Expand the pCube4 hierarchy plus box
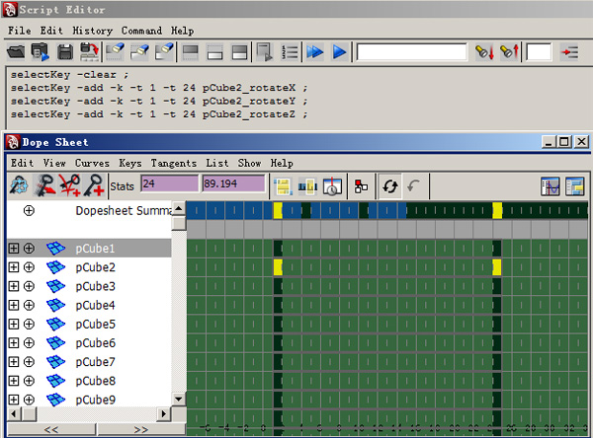This screenshot has height=438, width=593. point(13,305)
